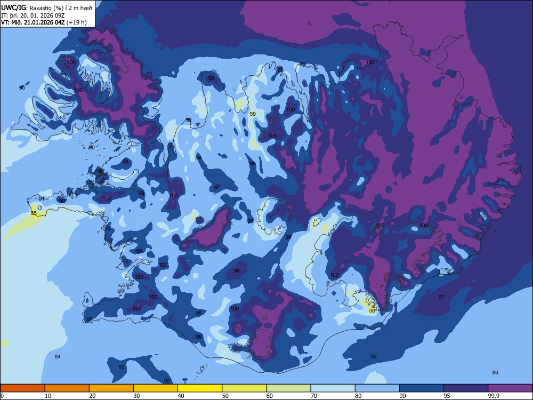Click the legend tick label '70'
This screenshot has width=533, height=400.
tap(314, 396)
